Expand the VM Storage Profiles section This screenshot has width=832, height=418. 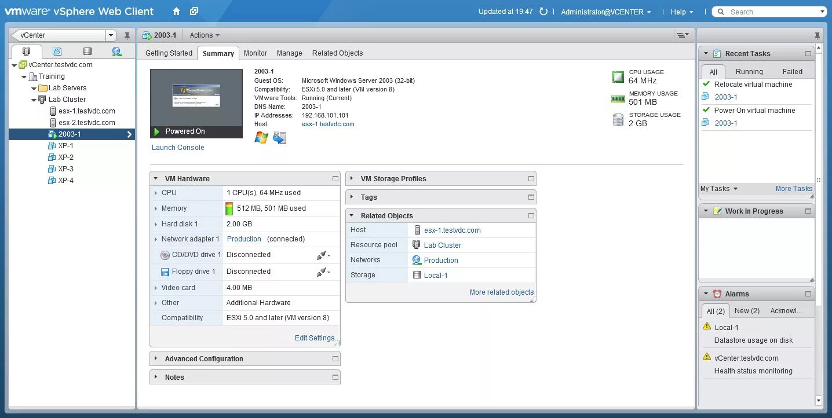coord(352,179)
